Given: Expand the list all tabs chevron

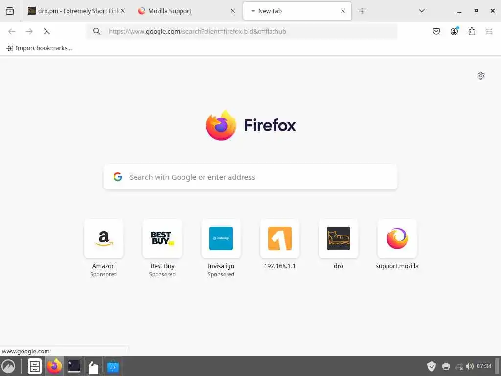Looking at the screenshot, I should point(422,11).
